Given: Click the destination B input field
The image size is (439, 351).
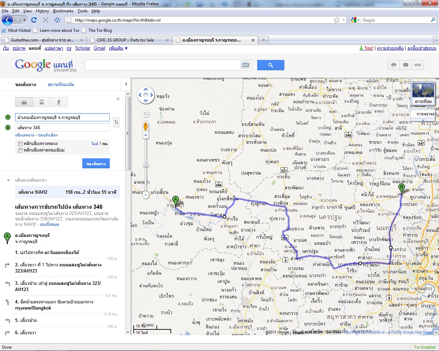Looking at the screenshot, I should point(62,128).
